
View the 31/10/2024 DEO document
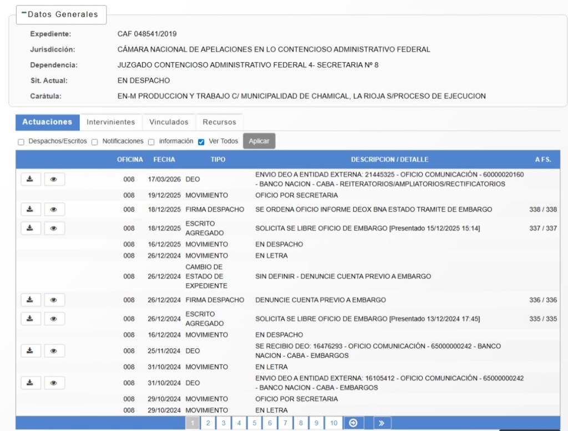pos(54,382)
